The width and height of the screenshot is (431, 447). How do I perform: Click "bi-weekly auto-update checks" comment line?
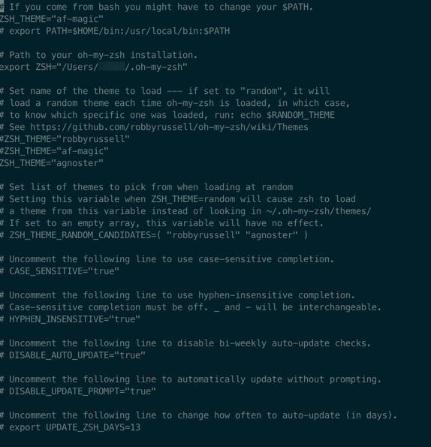pos(185,343)
